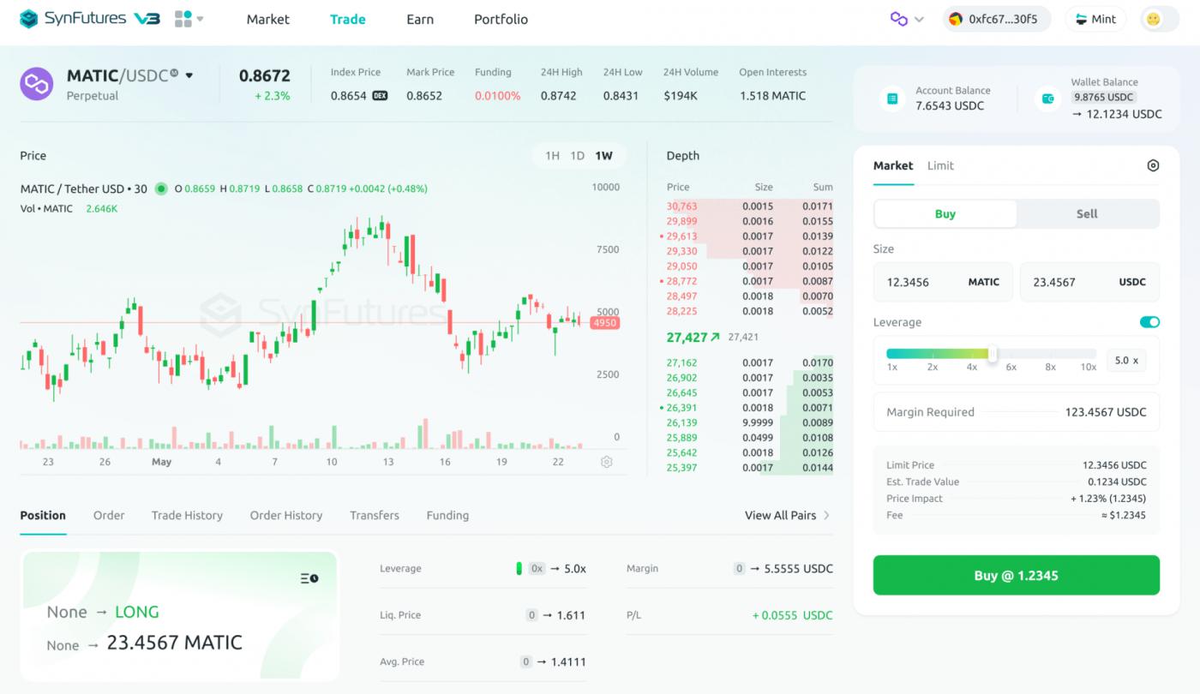Toggle the Leverage switch
Image resolution: width=1200 pixels, height=694 pixels.
(1149, 322)
